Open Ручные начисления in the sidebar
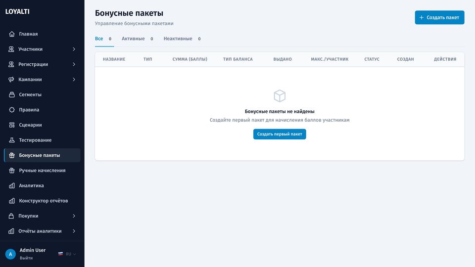Viewport: 475px width, 267px height. click(x=42, y=171)
